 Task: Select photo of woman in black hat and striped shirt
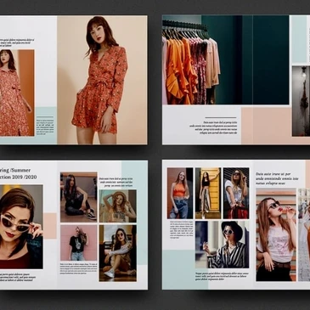(223, 245)
